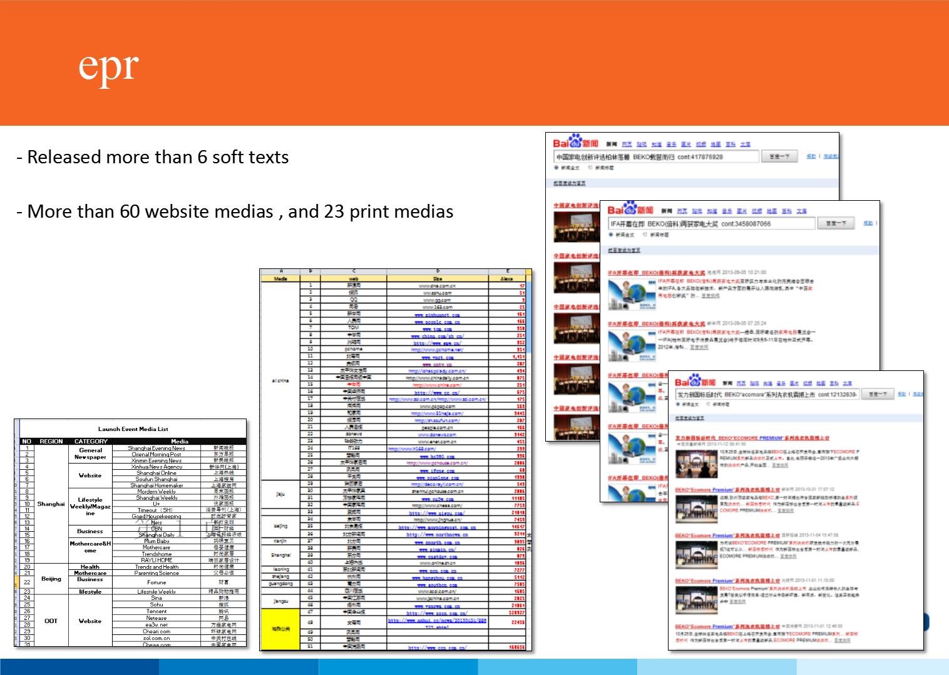
Task: Click the globe thumbnail of the second IFA result
Action: coord(631,345)
